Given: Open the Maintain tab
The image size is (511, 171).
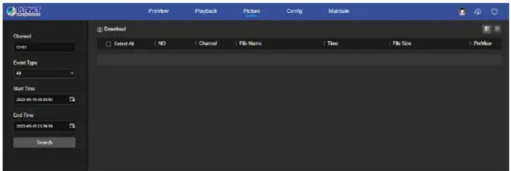Looking at the screenshot, I should click(339, 11).
